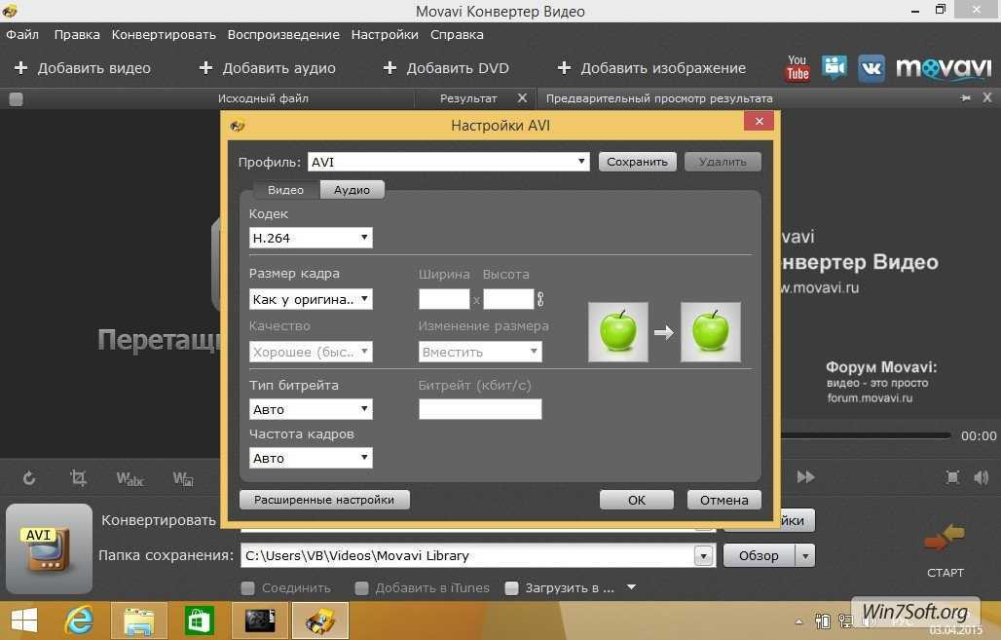Click the rotate video icon
The height and width of the screenshot is (640, 1001).
(29, 477)
